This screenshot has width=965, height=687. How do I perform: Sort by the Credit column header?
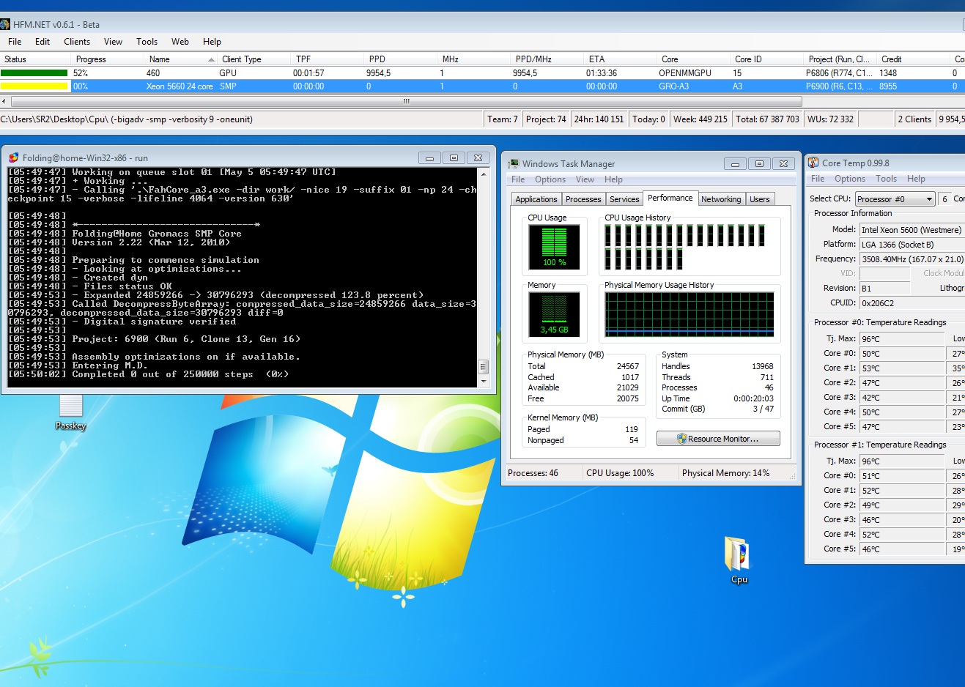click(x=913, y=59)
